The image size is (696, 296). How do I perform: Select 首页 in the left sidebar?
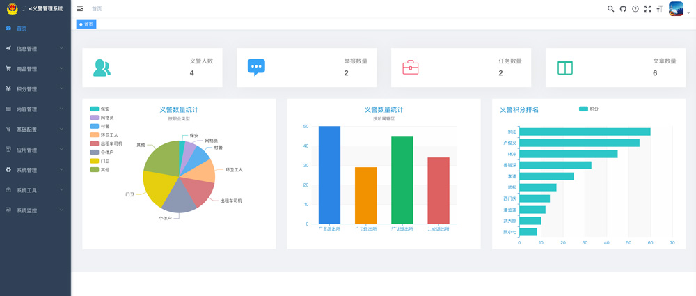pyautogui.click(x=22, y=29)
